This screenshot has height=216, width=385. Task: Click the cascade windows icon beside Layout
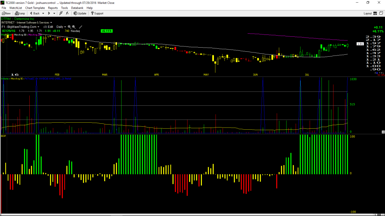click(x=381, y=13)
